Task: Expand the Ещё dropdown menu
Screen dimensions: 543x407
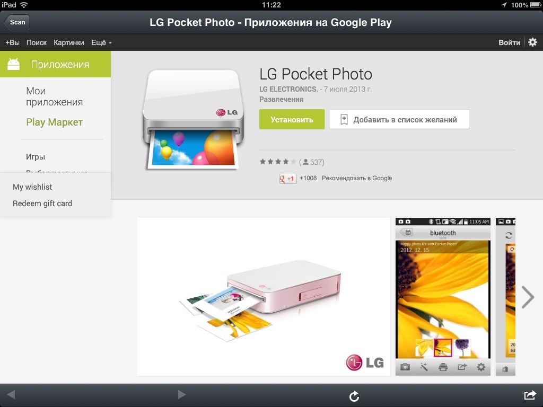Action: coord(101,42)
